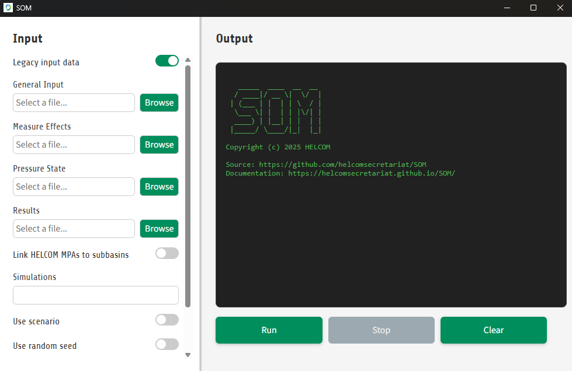Click the Output heading

coord(234,38)
